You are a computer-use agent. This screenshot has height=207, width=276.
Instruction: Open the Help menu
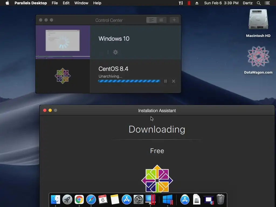(97, 3)
